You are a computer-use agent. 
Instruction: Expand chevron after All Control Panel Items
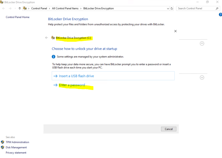click(81, 8)
